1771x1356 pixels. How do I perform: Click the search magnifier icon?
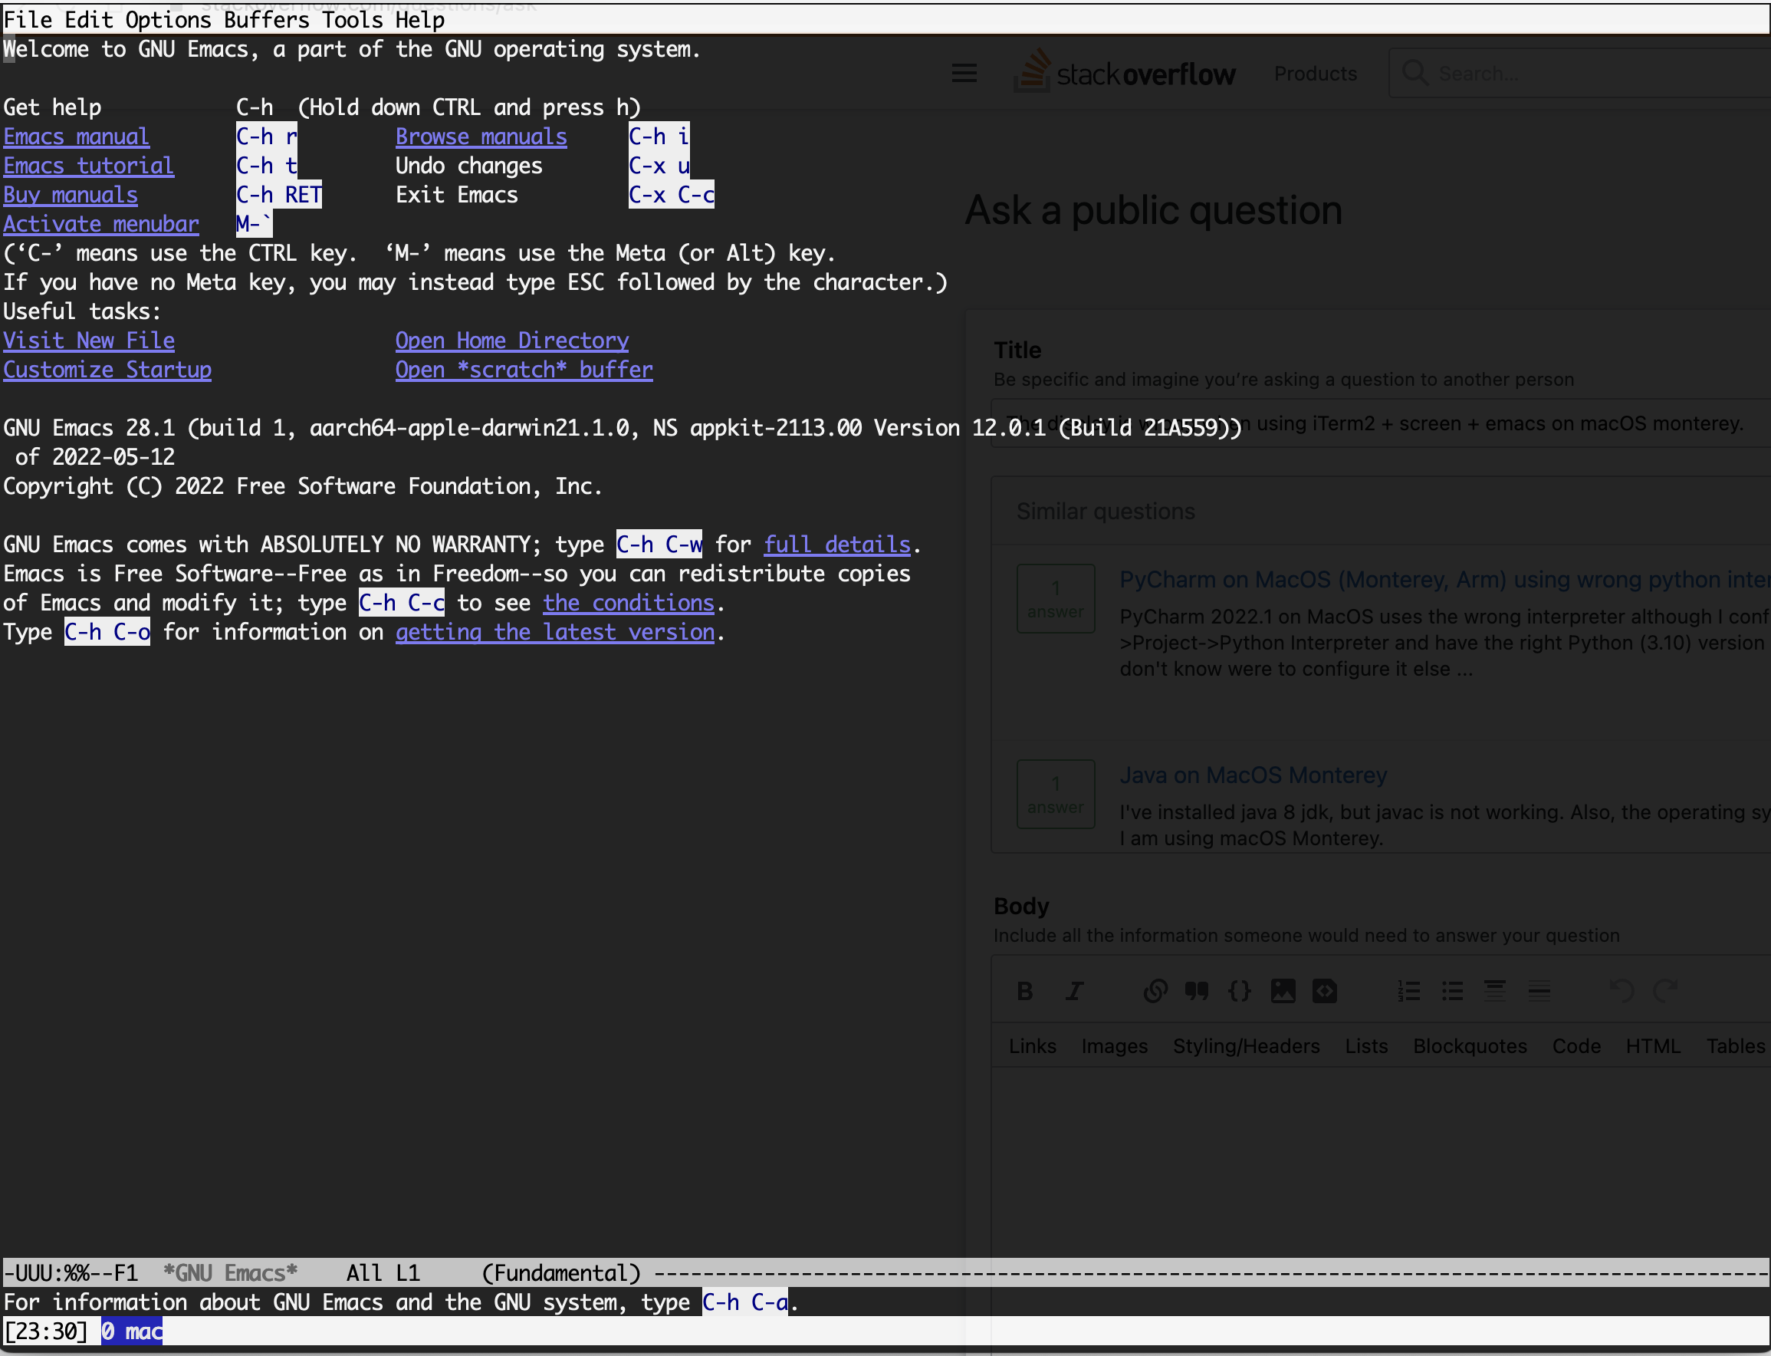point(1414,73)
